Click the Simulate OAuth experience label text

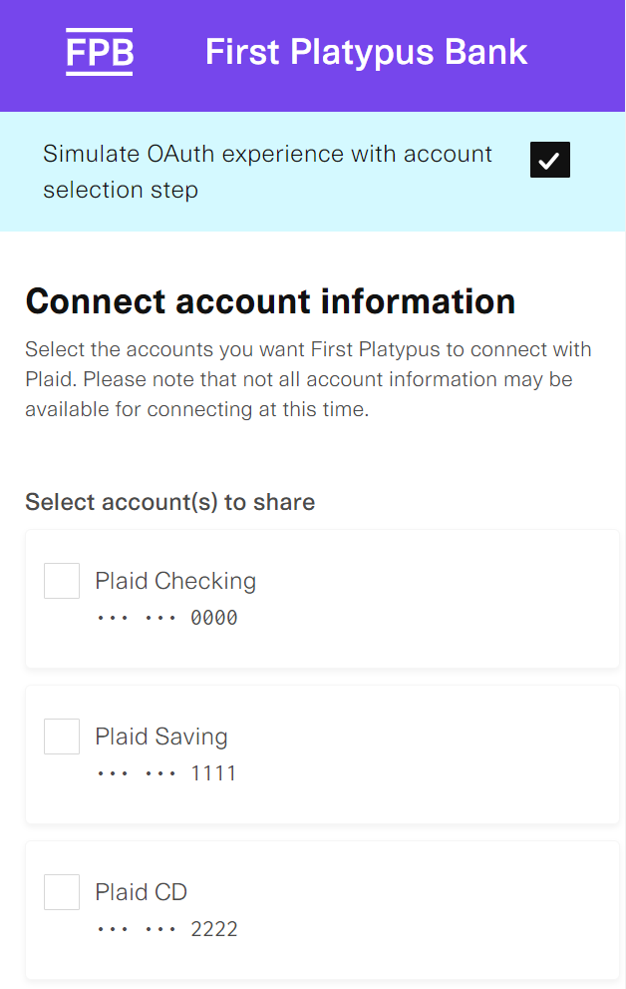click(267, 172)
